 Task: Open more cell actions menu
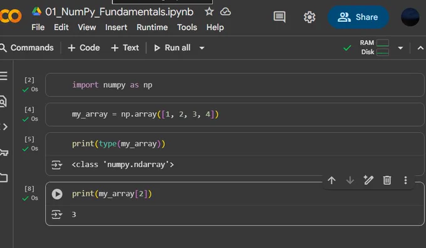tap(405, 180)
